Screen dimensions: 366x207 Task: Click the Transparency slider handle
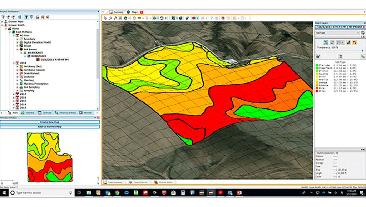click(363, 50)
